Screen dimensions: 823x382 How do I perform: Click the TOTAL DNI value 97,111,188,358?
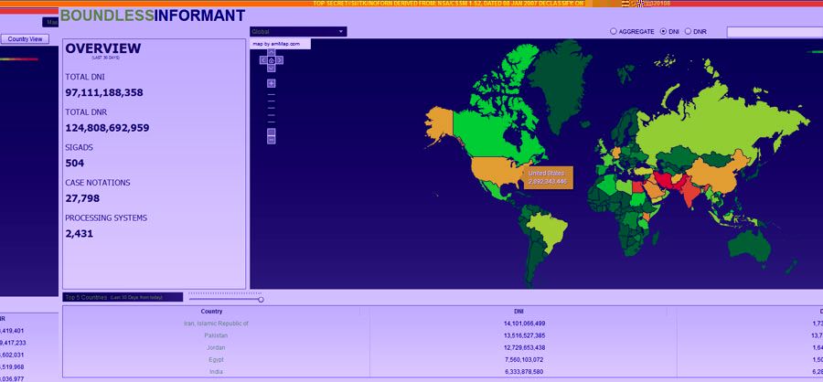coord(104,93)
